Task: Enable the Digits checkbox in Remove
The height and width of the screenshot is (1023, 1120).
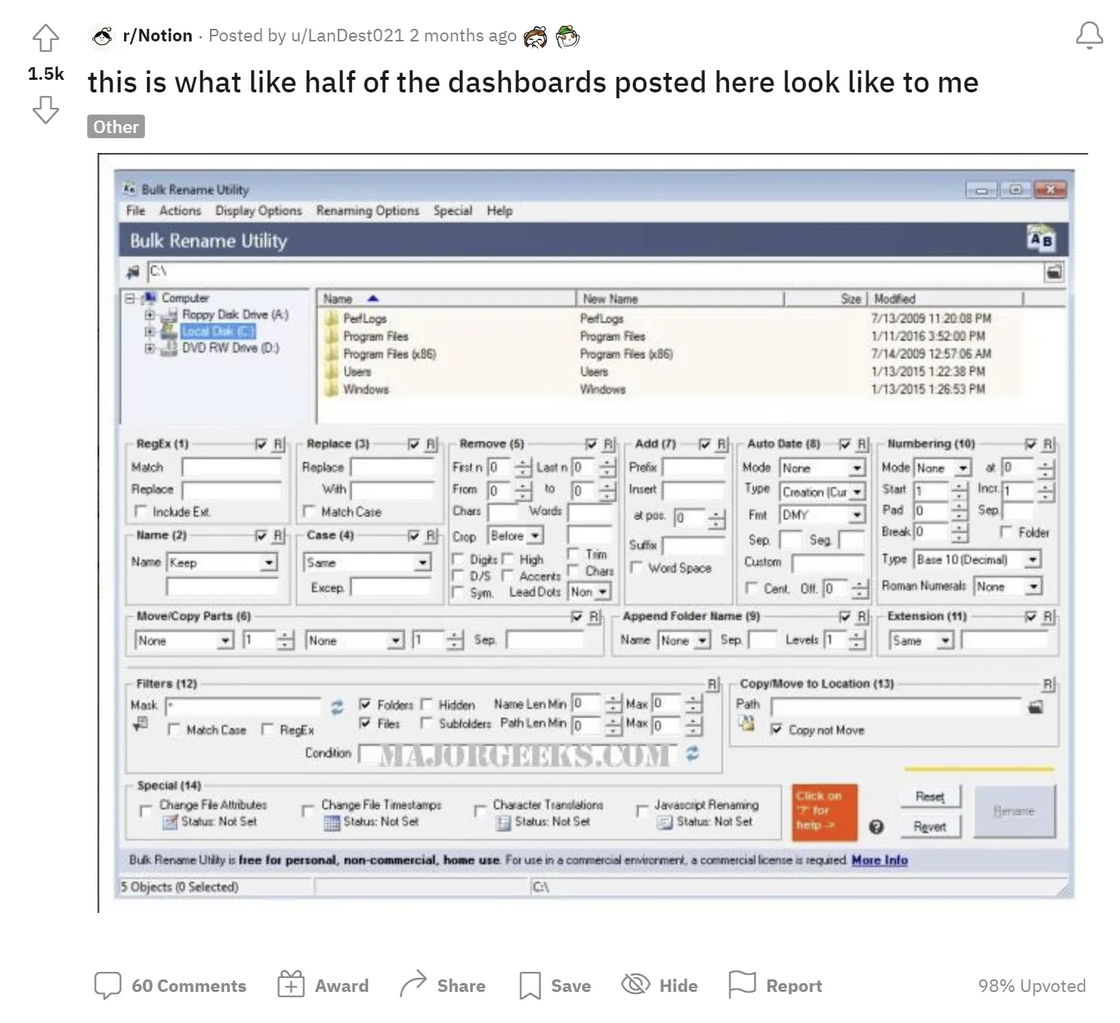Action: click(x=458, y=560)
